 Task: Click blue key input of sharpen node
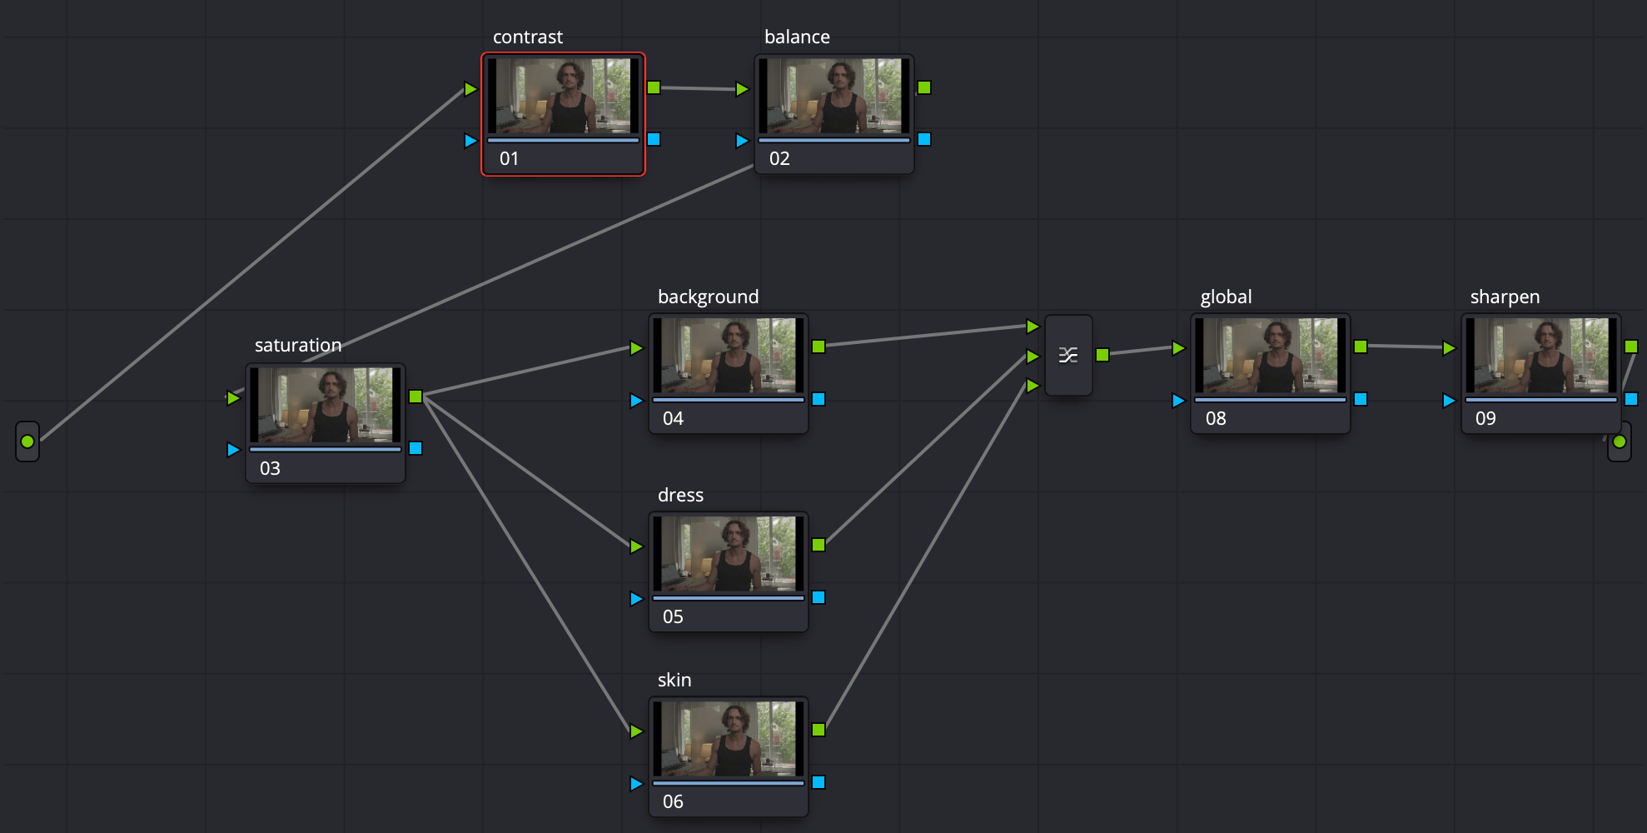[x=1449, y=401]
